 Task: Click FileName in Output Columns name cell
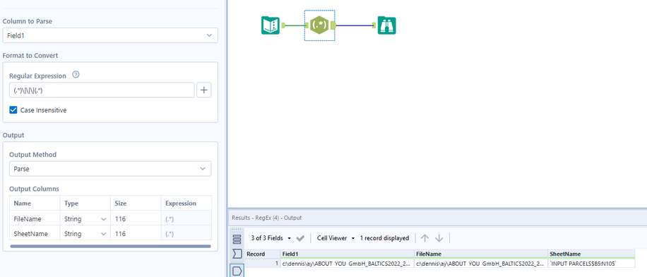coord(35,219)
